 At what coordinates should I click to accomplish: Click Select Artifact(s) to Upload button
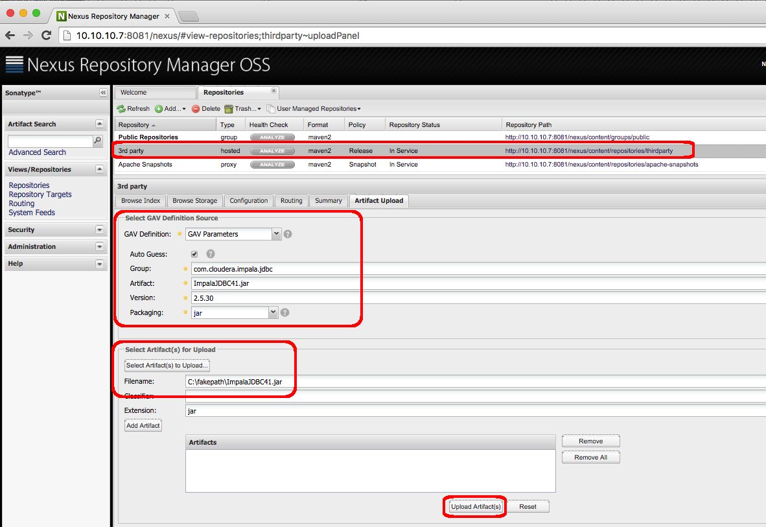167,365
